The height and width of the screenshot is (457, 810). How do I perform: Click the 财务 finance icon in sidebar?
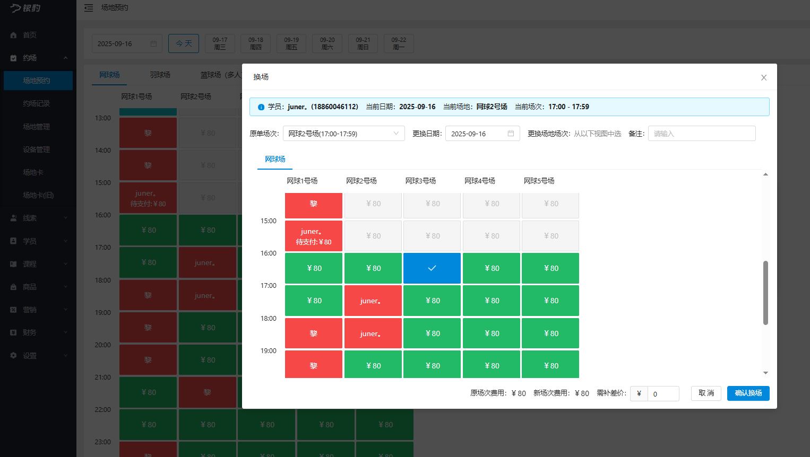click(x=13, y=332)
